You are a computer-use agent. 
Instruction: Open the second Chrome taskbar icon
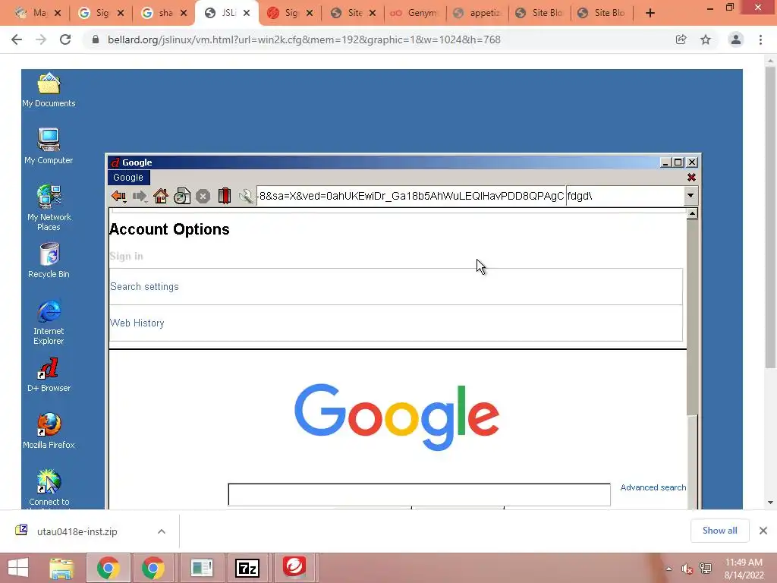[x=153, y=568]
